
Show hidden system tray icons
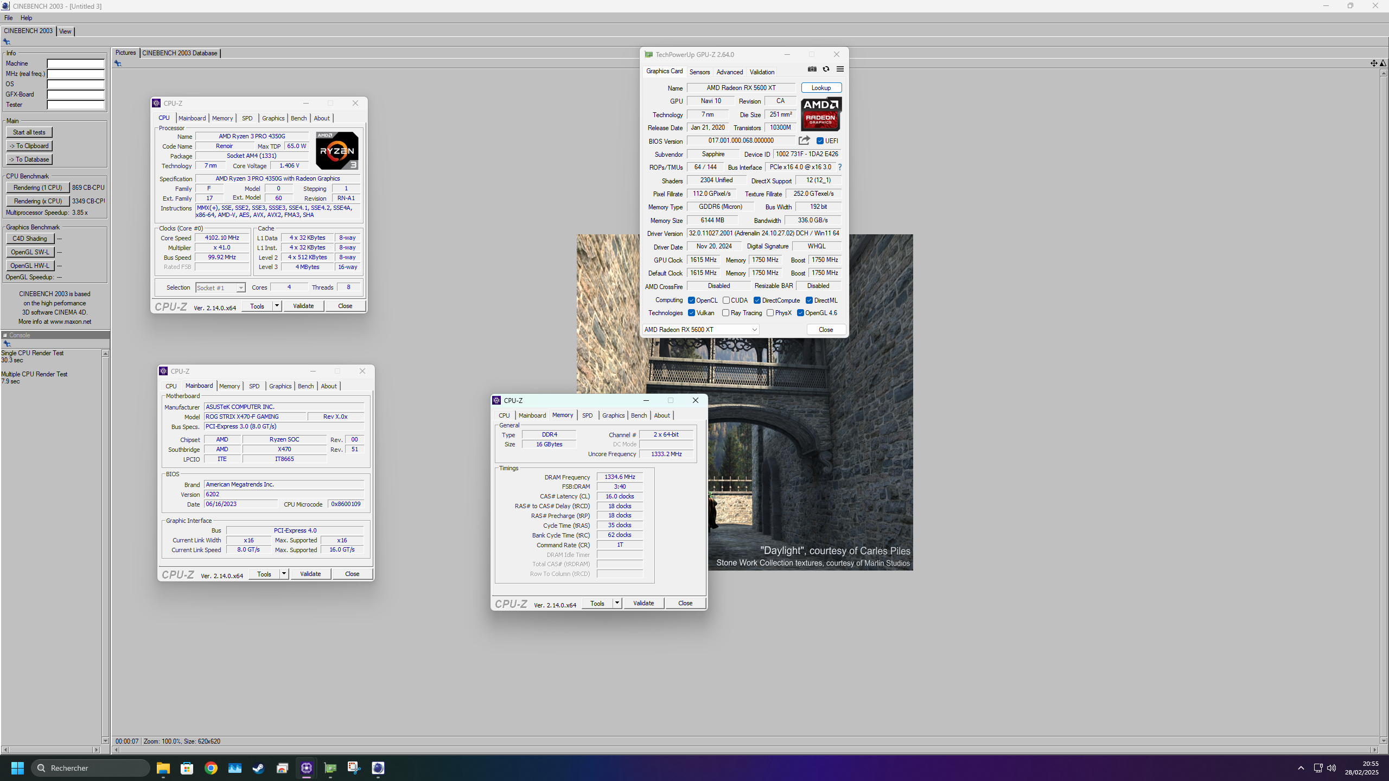coord(1301,768)
